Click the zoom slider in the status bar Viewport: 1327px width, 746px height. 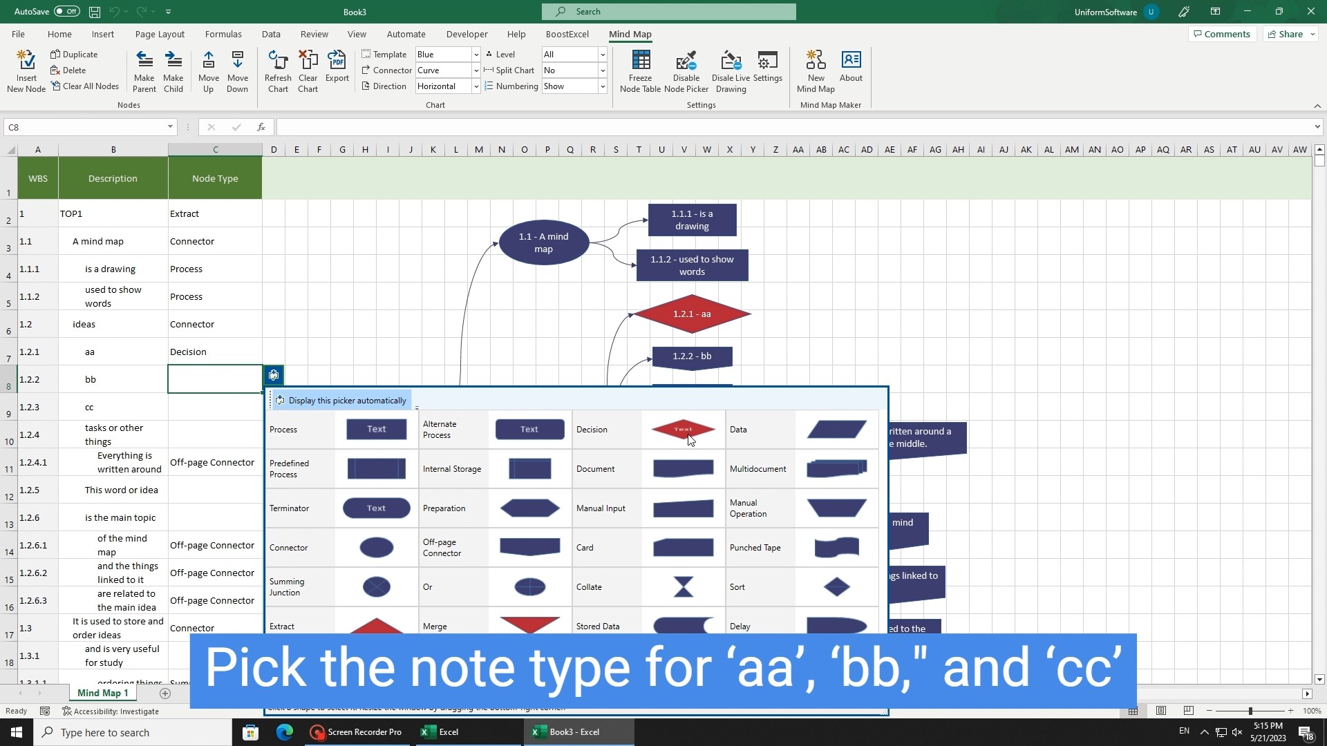point(1250,711)
